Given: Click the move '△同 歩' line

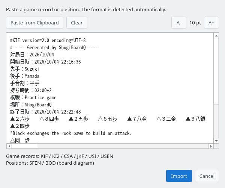Looking at the screenshot, I should 20,140.
